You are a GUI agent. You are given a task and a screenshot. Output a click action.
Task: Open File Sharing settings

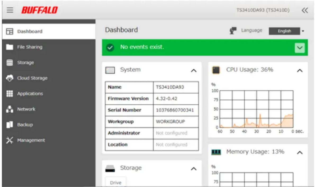[49, 47]
